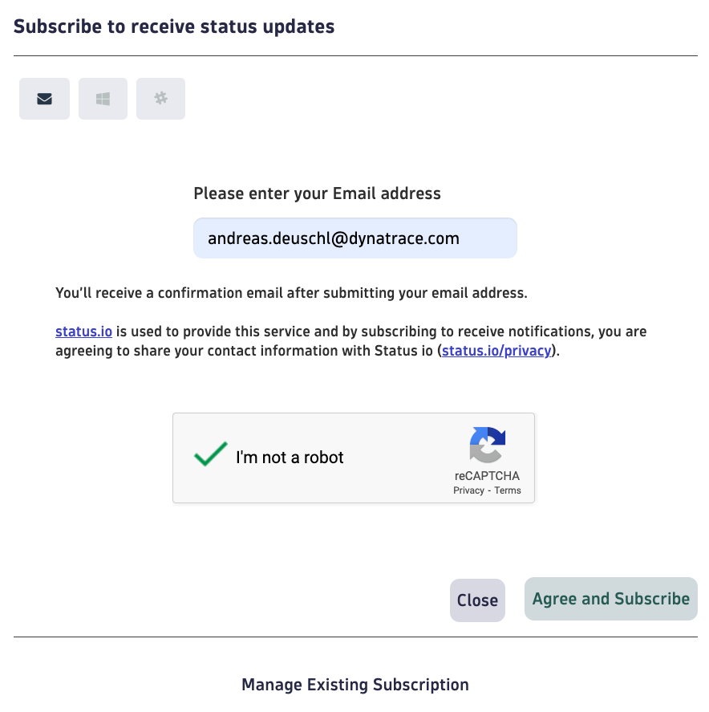The image size is (709, 712).
Task: Toggle the reCAPTCHA verification widget
Action: pos(209,454)
